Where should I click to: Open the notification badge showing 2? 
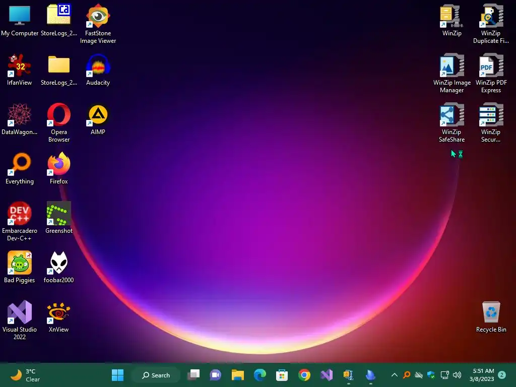[502, 375]
